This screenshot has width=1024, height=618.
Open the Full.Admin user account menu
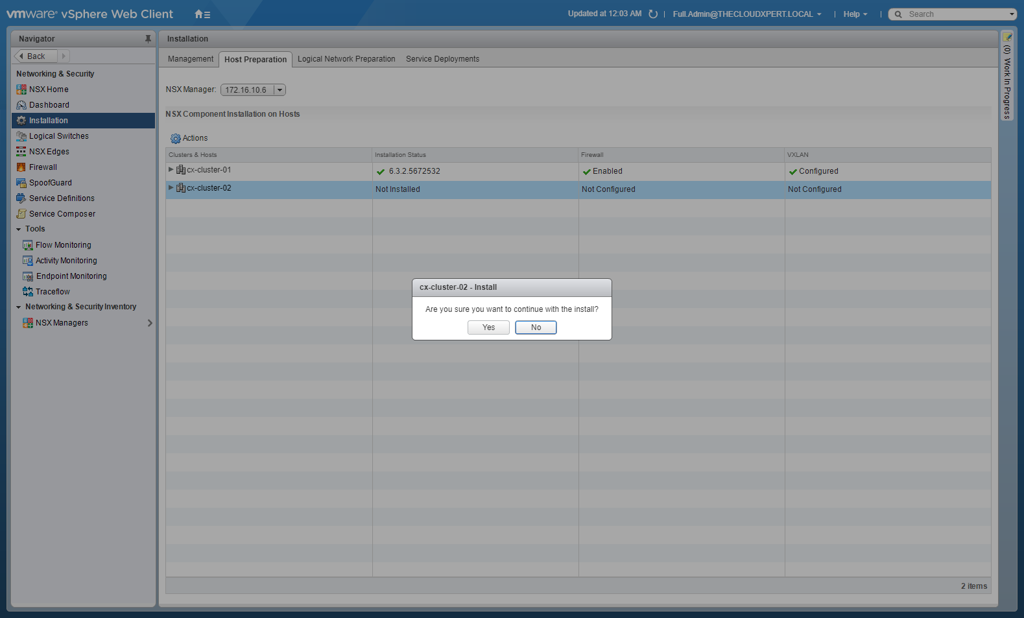746,14
